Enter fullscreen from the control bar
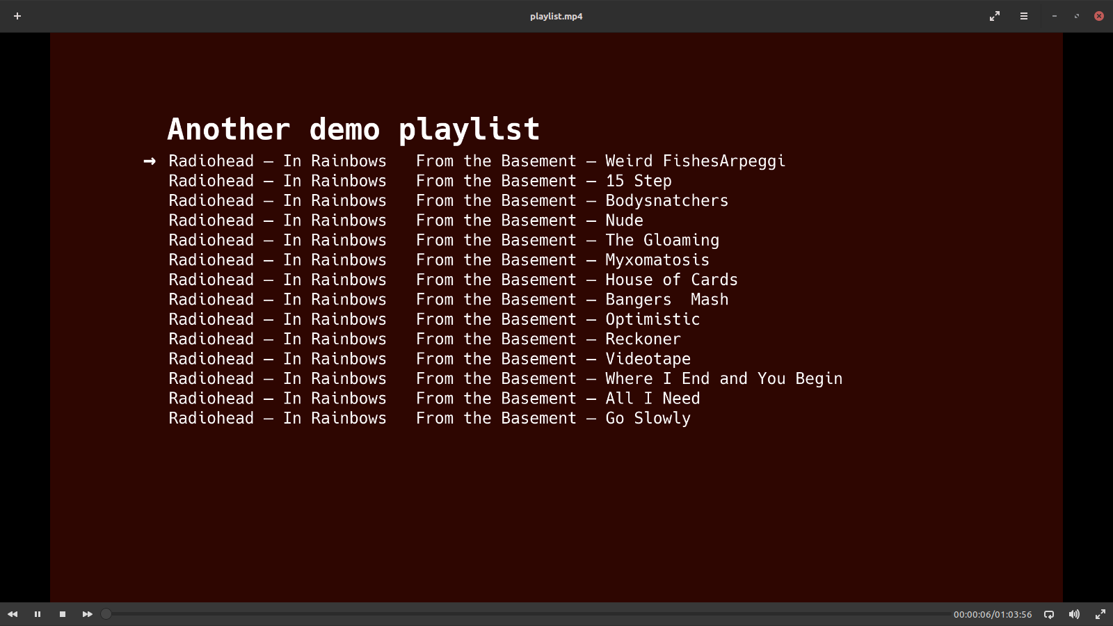Image resolution: width=1113 pixels, height=626 pixels. (x=1100, y=614)
